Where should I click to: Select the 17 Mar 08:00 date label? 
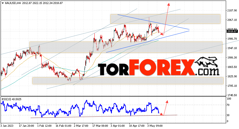pyautogui.click(x=100, y=126)
